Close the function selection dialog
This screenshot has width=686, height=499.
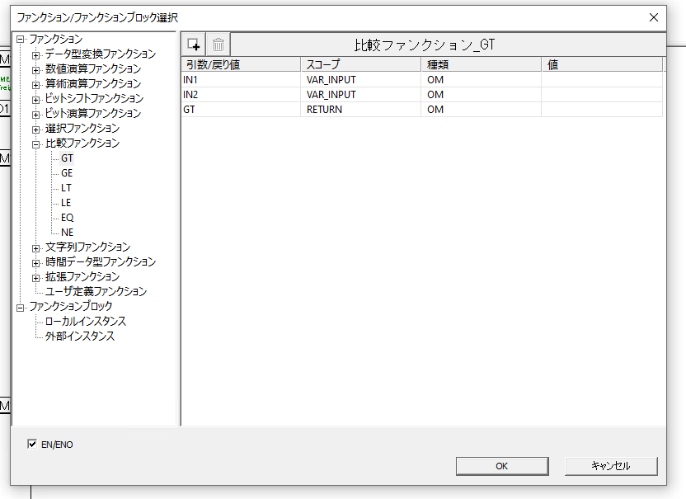(x=653, y=17)
